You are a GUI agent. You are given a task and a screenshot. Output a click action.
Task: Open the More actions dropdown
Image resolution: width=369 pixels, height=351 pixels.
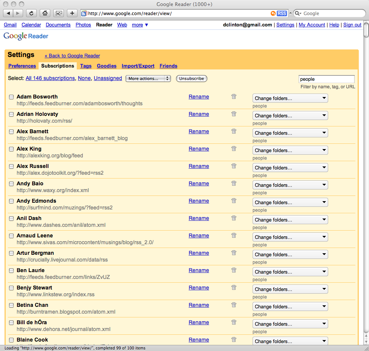coord(148,79)
